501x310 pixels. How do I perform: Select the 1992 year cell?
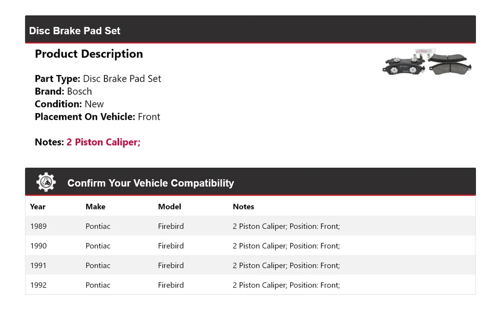pyautogui.click(x=38, y=285)
